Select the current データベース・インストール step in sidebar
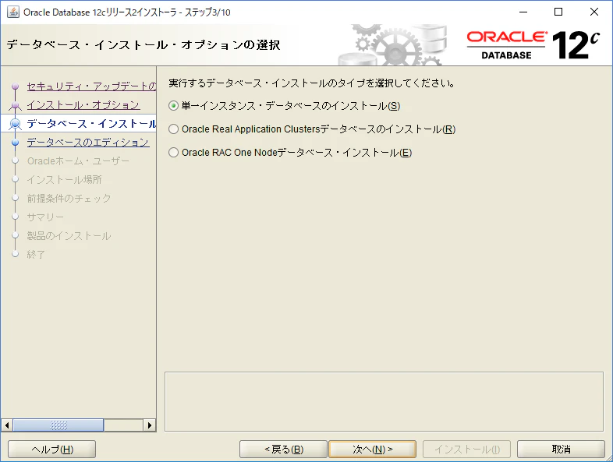The height and width of the screenshot is (462, 613). click(91, 124)
